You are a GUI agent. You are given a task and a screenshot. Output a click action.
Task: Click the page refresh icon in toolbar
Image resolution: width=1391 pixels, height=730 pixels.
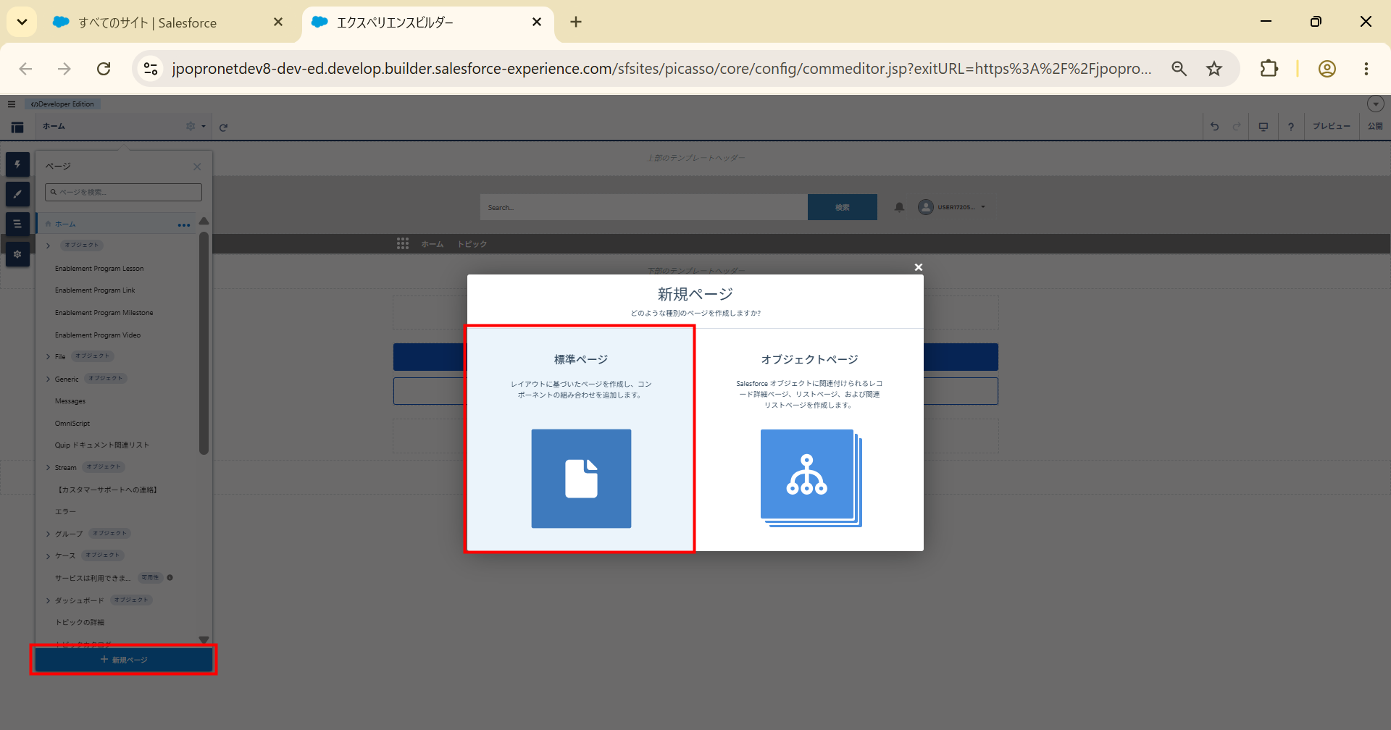[224, 127]
